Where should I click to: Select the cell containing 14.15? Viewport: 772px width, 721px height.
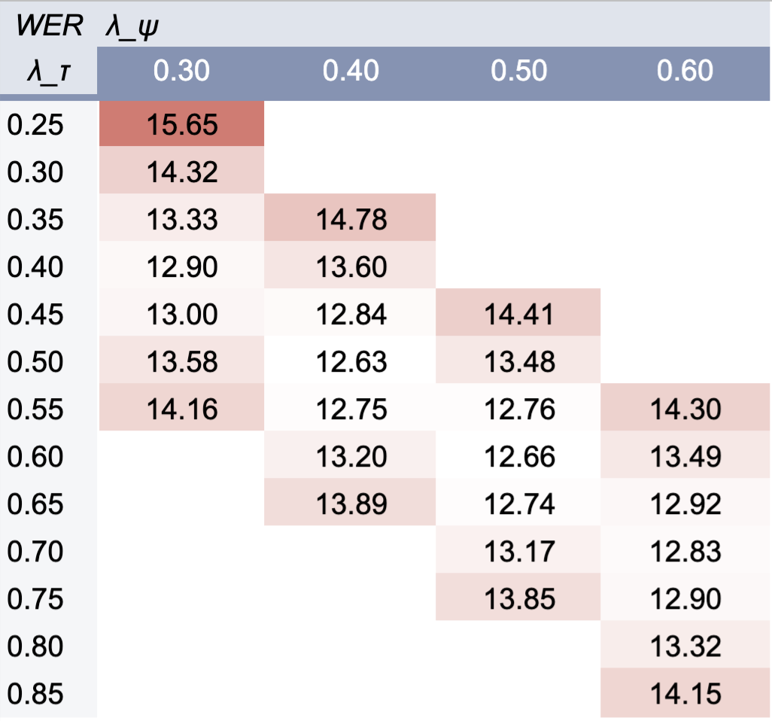point(685,693)
